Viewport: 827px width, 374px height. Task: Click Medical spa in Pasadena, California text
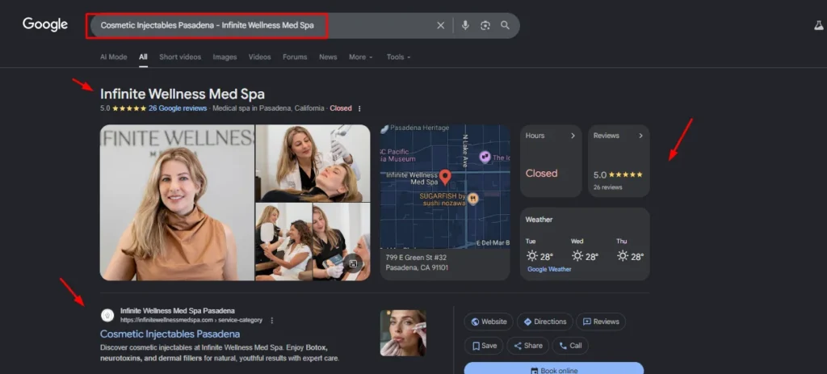tap(268, 108)
